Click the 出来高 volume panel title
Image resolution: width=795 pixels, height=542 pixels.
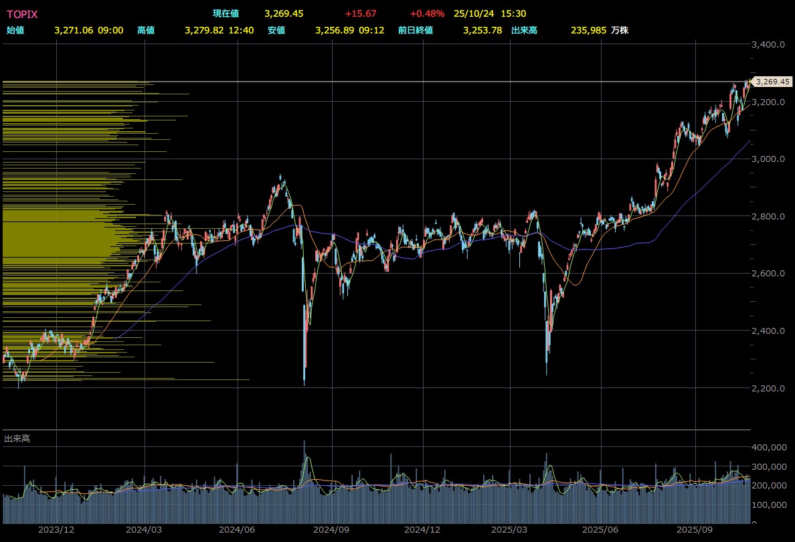17,438
